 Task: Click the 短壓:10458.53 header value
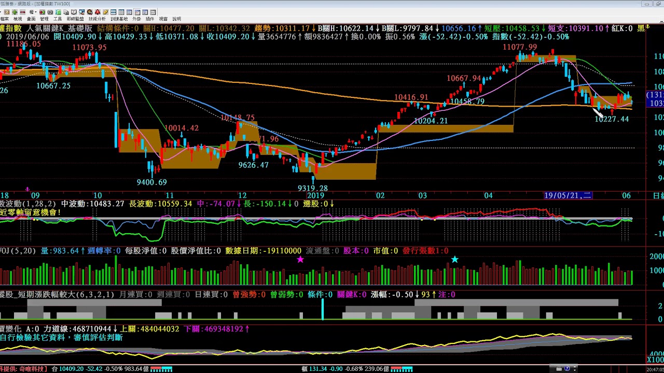point(512,28)
